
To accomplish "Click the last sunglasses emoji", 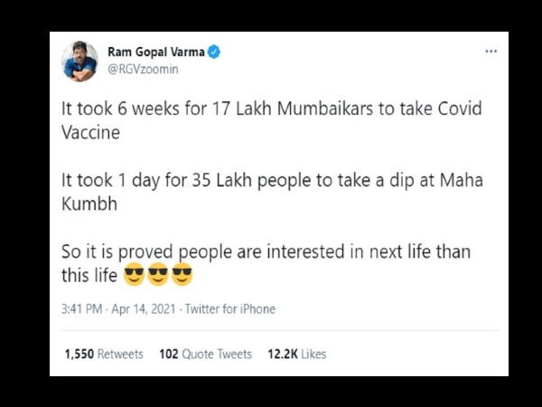I will 182,274.
